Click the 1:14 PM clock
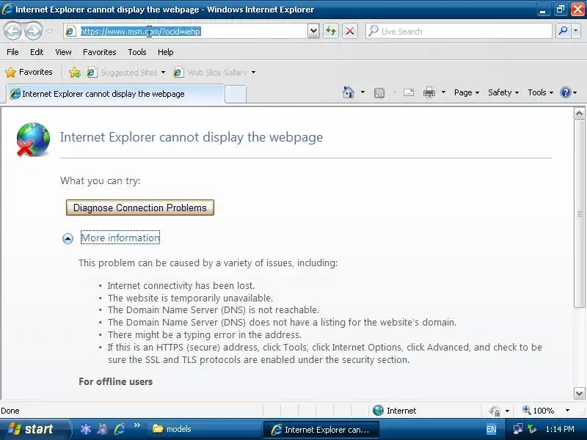587x440 pixels. coord(560,429)
